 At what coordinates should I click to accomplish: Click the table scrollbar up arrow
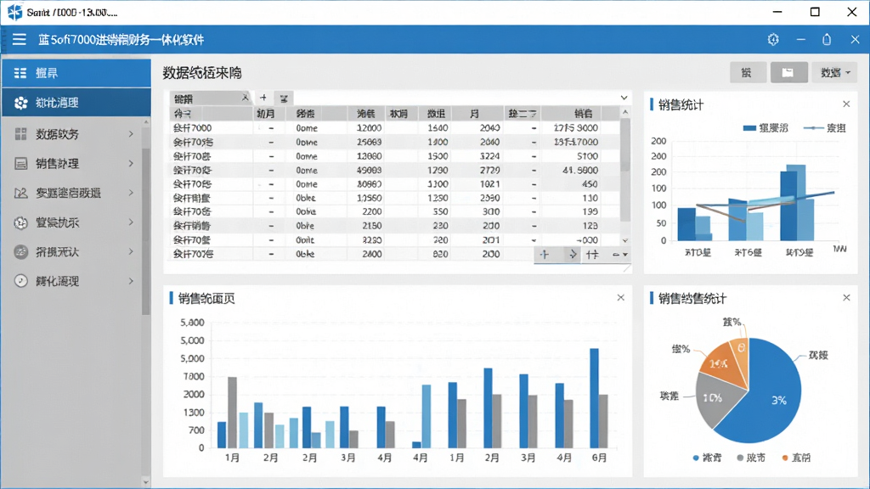pyautogui.click(x=625, y=113)
